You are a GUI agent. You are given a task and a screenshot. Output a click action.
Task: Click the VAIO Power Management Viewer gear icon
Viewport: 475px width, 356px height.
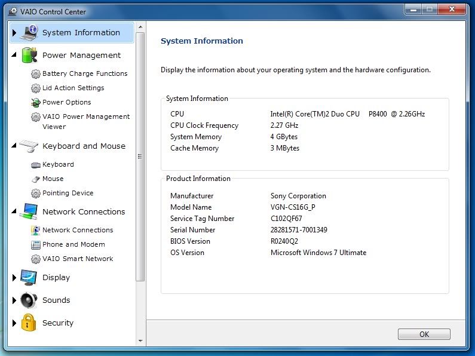(35, 117)
